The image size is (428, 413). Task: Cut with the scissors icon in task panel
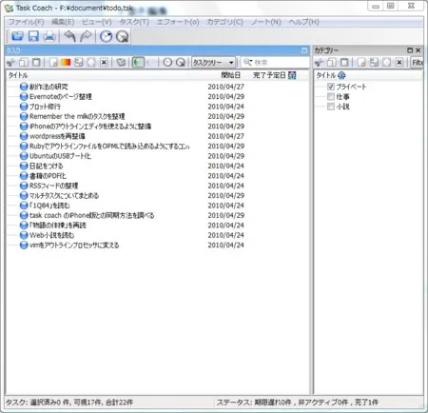[x=10, y=62]
